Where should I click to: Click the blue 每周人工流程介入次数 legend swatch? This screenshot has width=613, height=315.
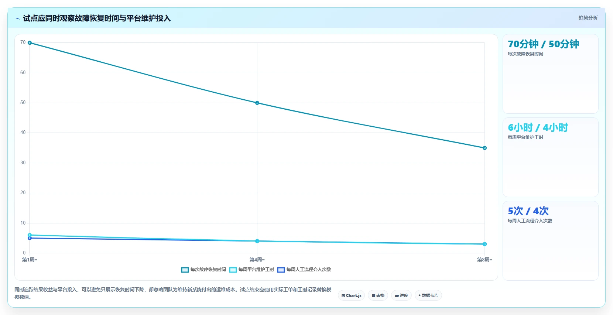[x=281, y=270]
